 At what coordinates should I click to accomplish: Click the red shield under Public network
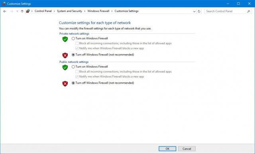coord(65,84)
